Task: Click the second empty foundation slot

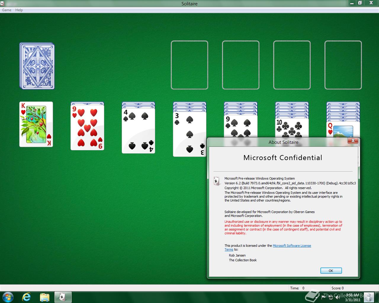Action: 241,65
